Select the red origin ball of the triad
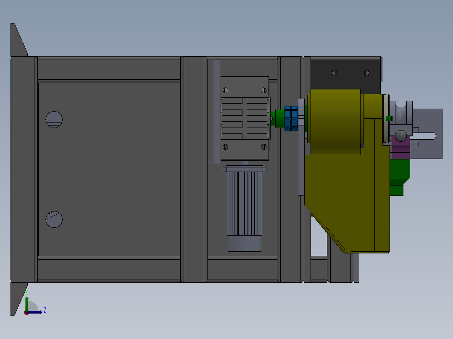 point(26,313)
